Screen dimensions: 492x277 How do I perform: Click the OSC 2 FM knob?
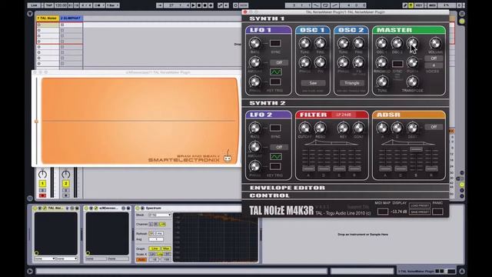coord(359,62)
